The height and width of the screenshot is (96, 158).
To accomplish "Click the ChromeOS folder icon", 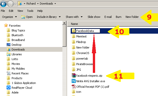I will [x=73, y=53].
